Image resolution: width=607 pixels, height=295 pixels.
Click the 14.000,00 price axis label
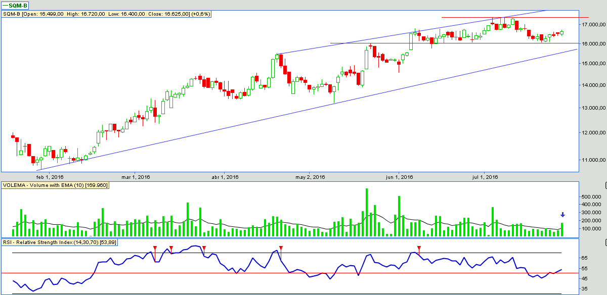pyautogui.click(x=593, y=85)
